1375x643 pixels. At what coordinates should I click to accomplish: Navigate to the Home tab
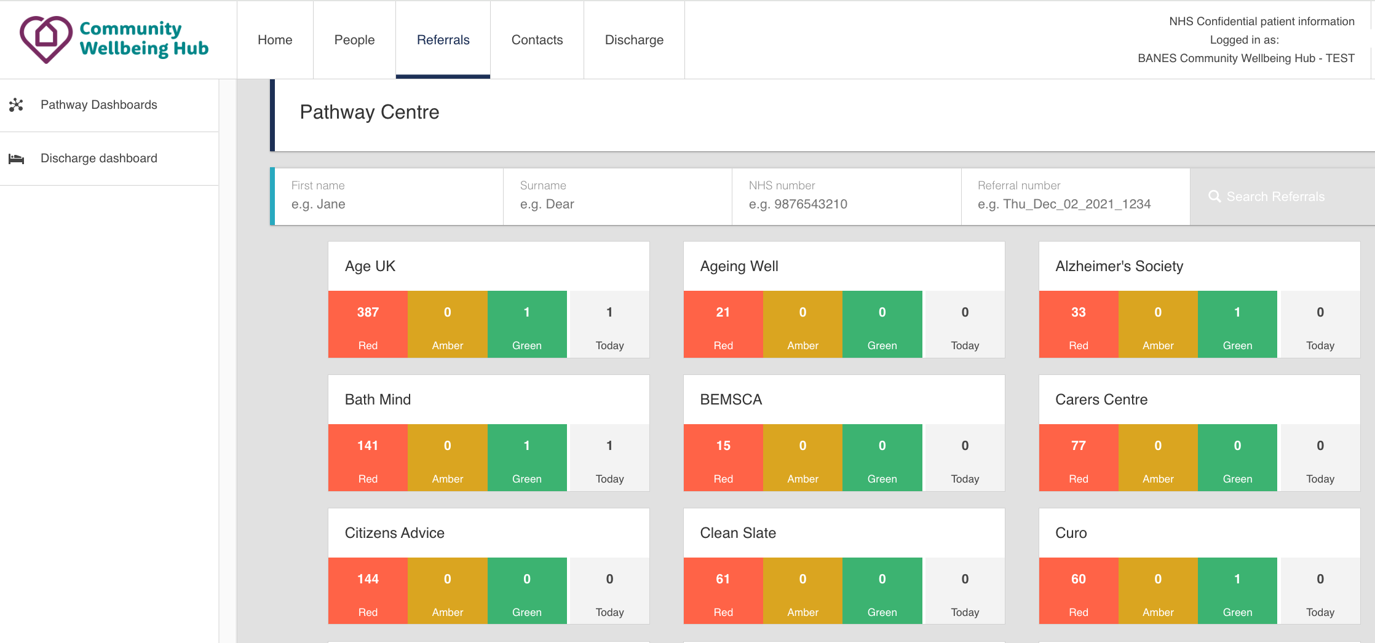click(275, 40)
